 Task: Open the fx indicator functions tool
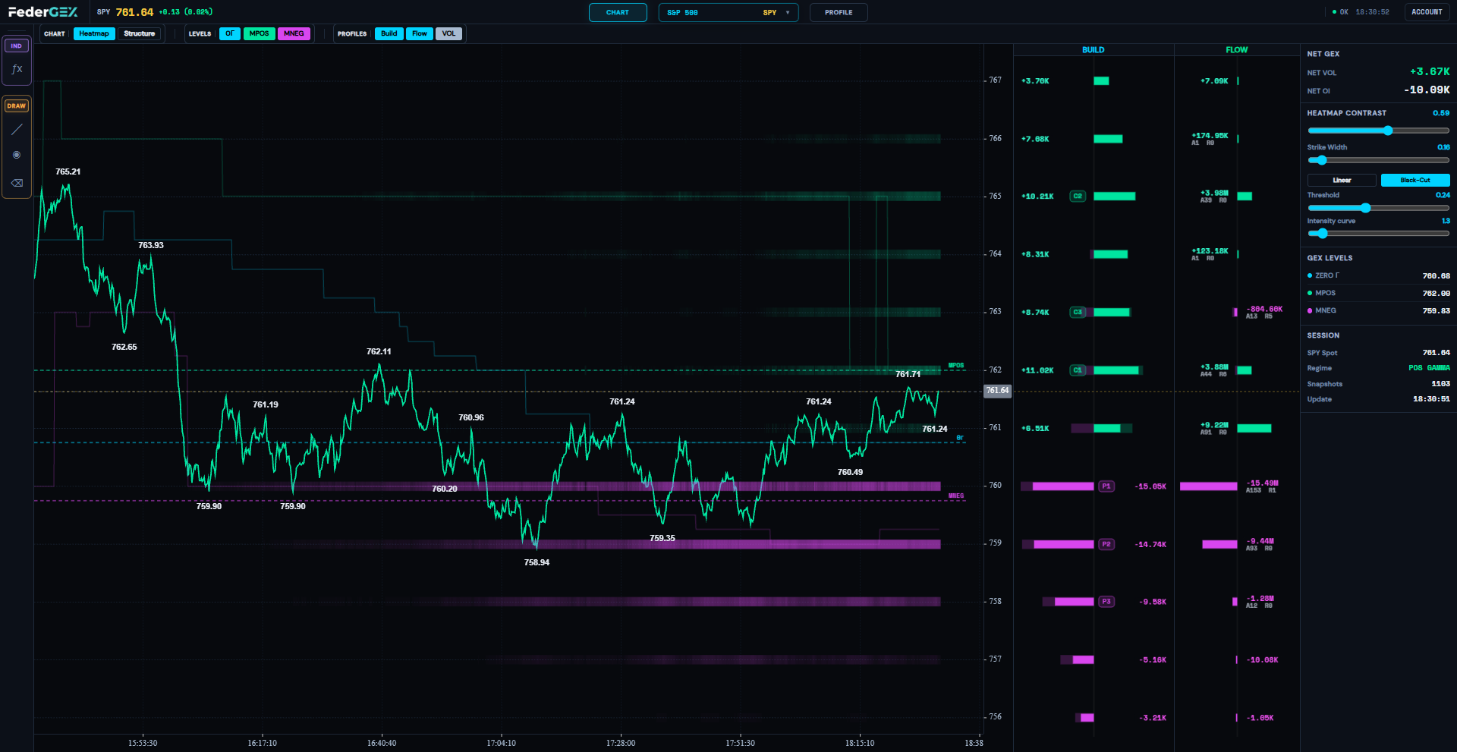coord(17,69)
